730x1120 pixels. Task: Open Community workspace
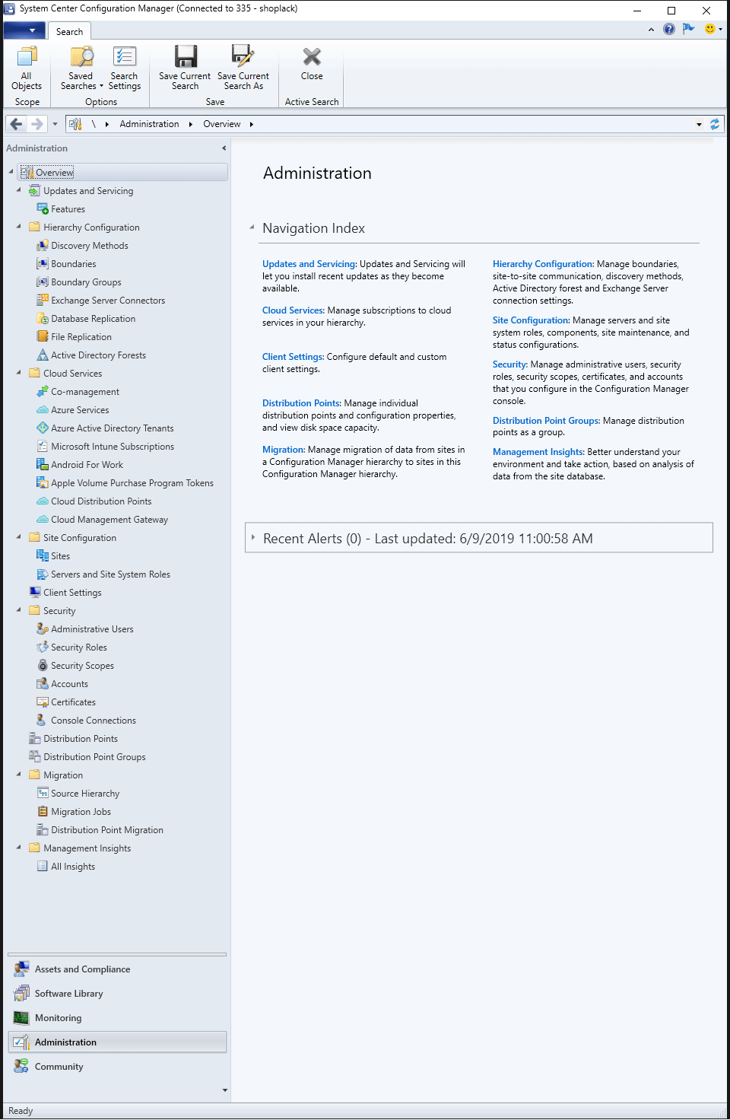pos(118,1067)
